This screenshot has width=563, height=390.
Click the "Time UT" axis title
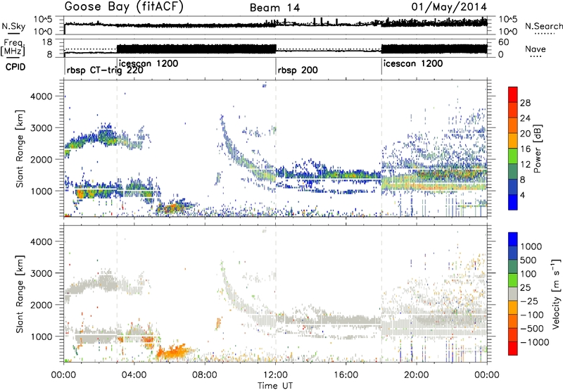click(x=275, y=385)
